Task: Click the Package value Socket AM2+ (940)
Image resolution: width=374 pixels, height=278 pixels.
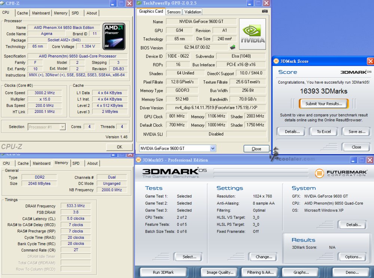Action: pyautogui.click(x=64, y=40)
